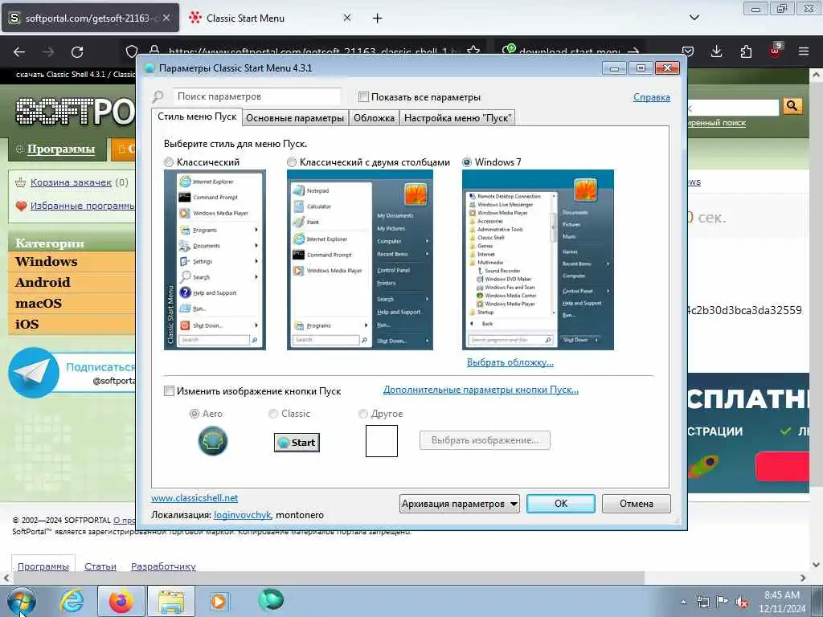Expand the Firefox tab list chevron
The image size is (823, 617).
694,18
